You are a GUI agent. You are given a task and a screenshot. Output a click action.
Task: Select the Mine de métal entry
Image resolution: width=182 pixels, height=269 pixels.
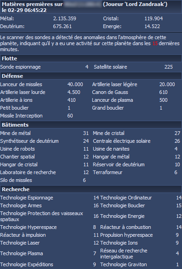pyautogui.click(x=16, y=133)
